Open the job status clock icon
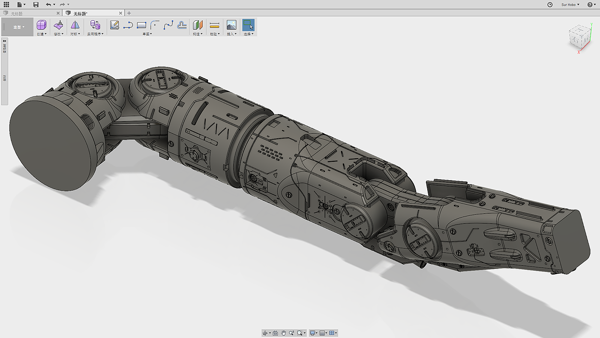The image size is (600, 338). click(550, 5)
